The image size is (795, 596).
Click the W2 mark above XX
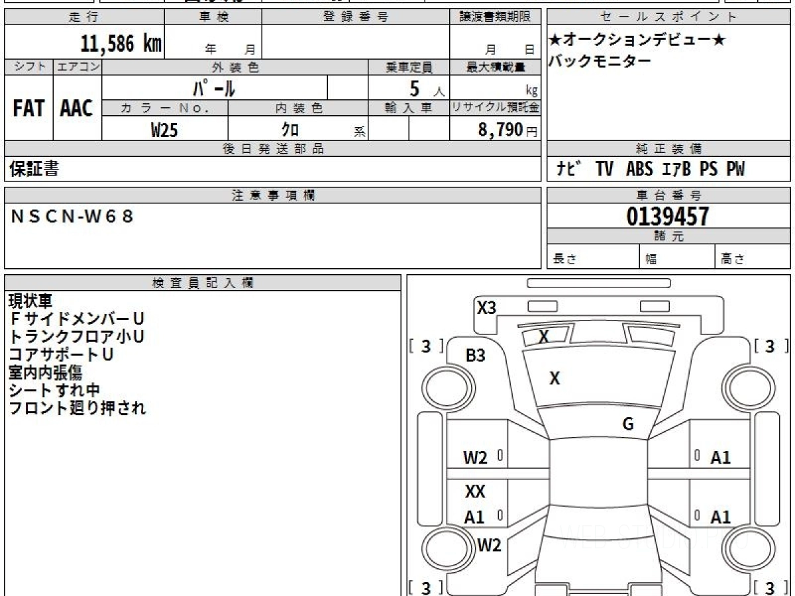point(475,458)
